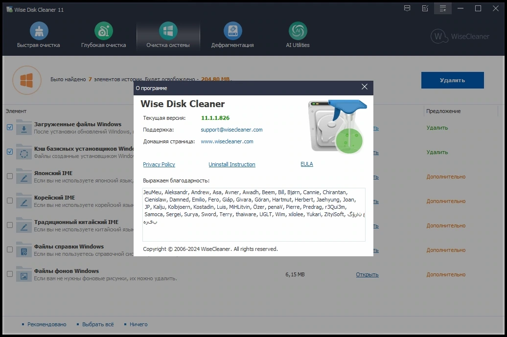The width and height of the screenshot is (507, 337).
Task: Click the copyright 2006-2024 WiseCleaner text
Action: 210,249
